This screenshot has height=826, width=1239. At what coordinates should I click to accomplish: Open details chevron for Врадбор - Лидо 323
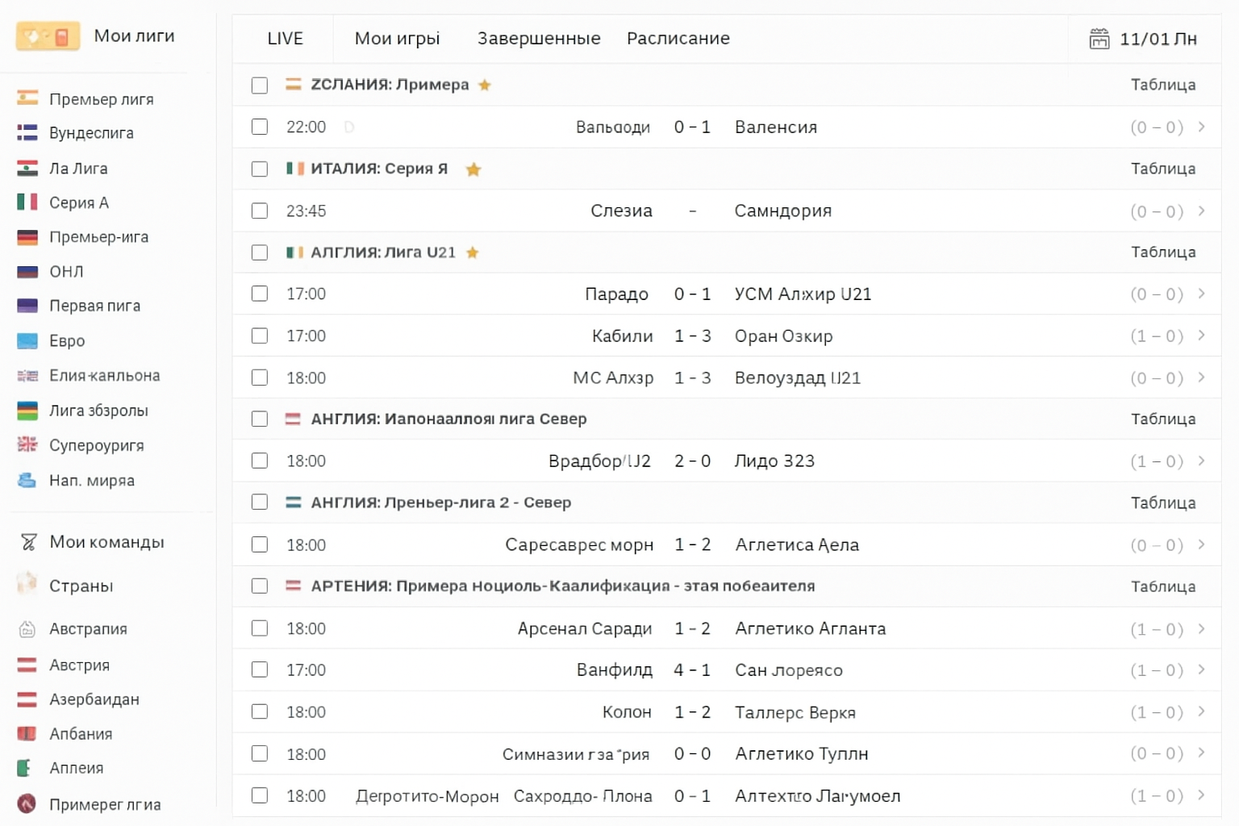1201,461
